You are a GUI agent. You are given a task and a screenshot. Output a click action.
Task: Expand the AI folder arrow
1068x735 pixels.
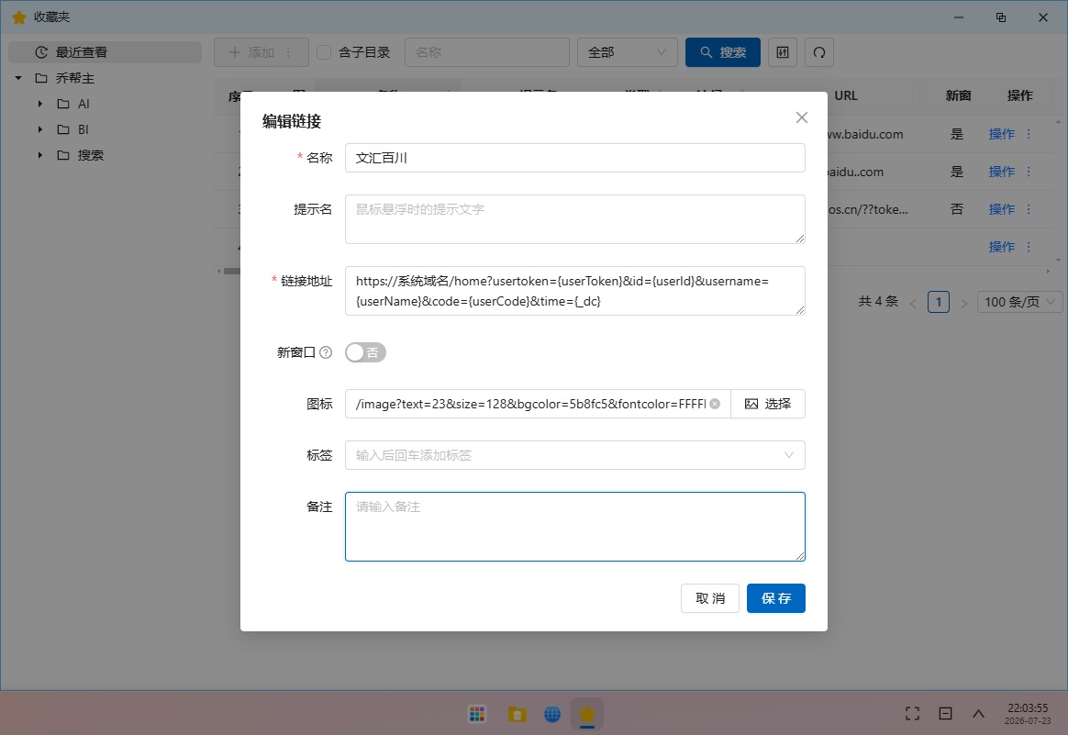(x=40, y=105)
